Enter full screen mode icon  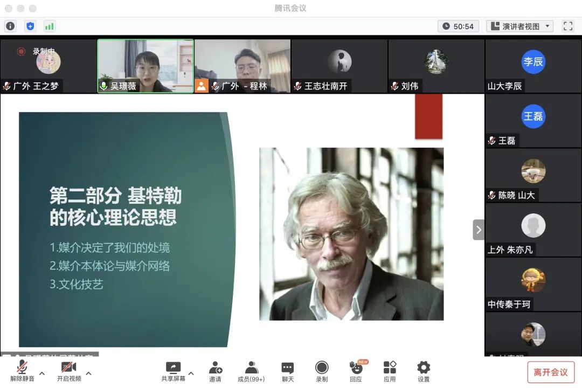(567, 26)
